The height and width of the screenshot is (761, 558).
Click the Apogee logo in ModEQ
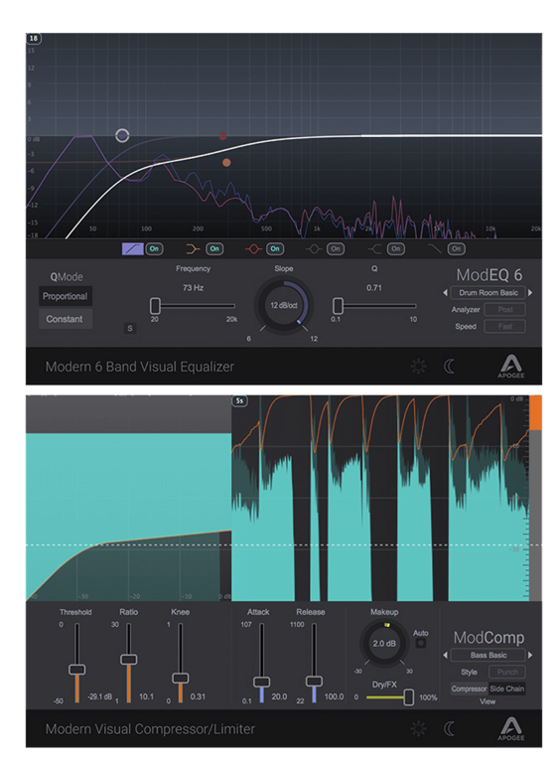511,367
